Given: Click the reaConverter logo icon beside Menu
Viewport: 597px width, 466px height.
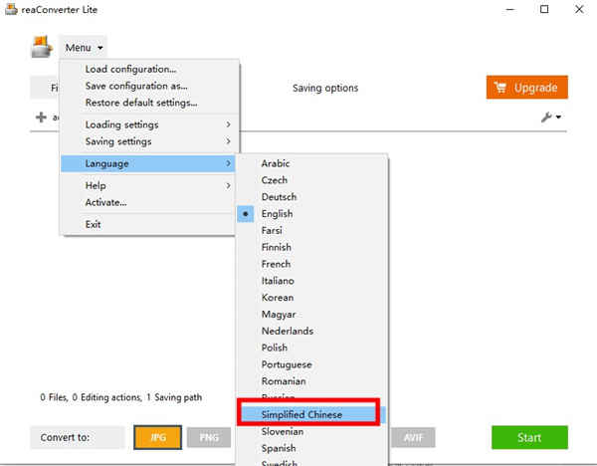Looking at the screenshot, I should (42, 47).
